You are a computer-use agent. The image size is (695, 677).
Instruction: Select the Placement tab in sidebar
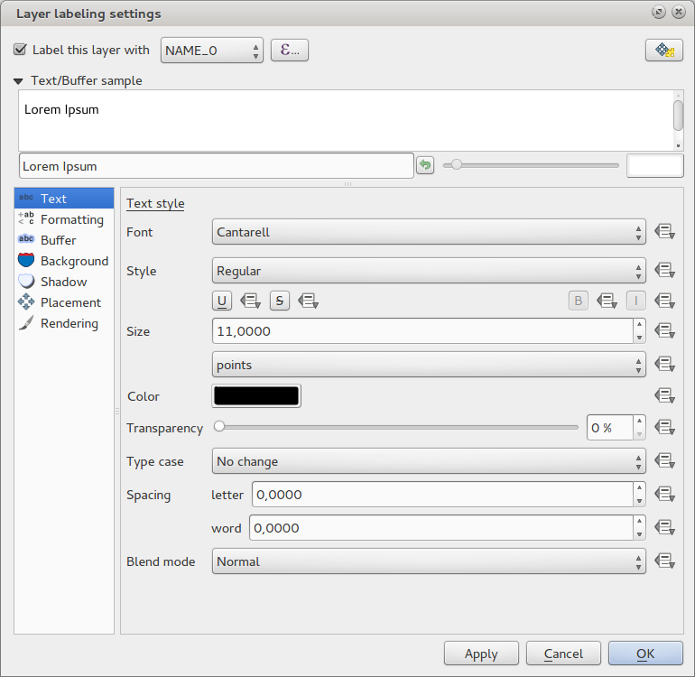click(x=70, y=302)
